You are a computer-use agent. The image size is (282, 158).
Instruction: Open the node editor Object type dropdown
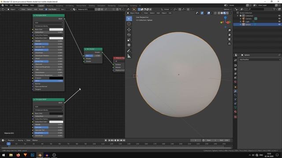tap(13, 9)
